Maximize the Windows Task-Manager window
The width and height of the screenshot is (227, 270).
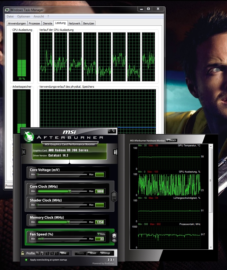tap(148, 9)
